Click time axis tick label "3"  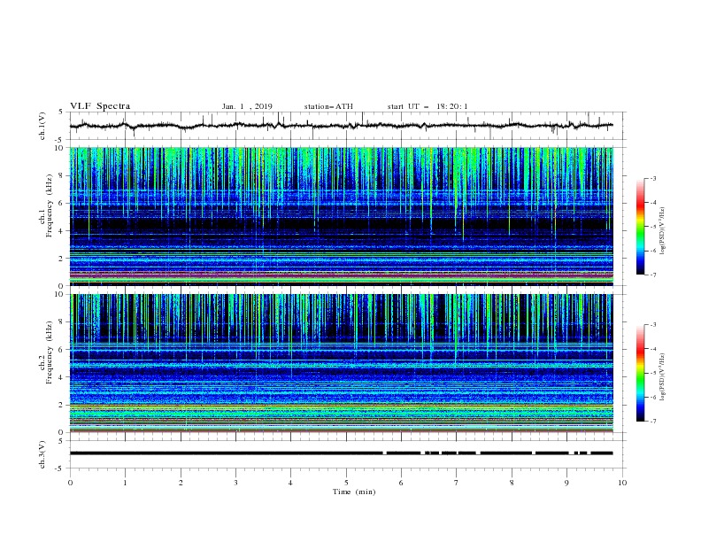tap(235, 483)
